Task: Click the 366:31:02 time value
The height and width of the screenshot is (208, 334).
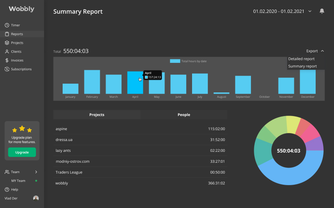Action: point(216,183)
